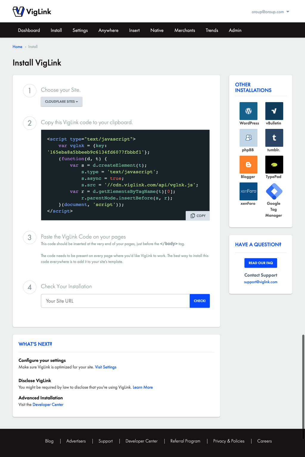
Task: Copy the VigLink code snippet
Action: pos(198,216)
